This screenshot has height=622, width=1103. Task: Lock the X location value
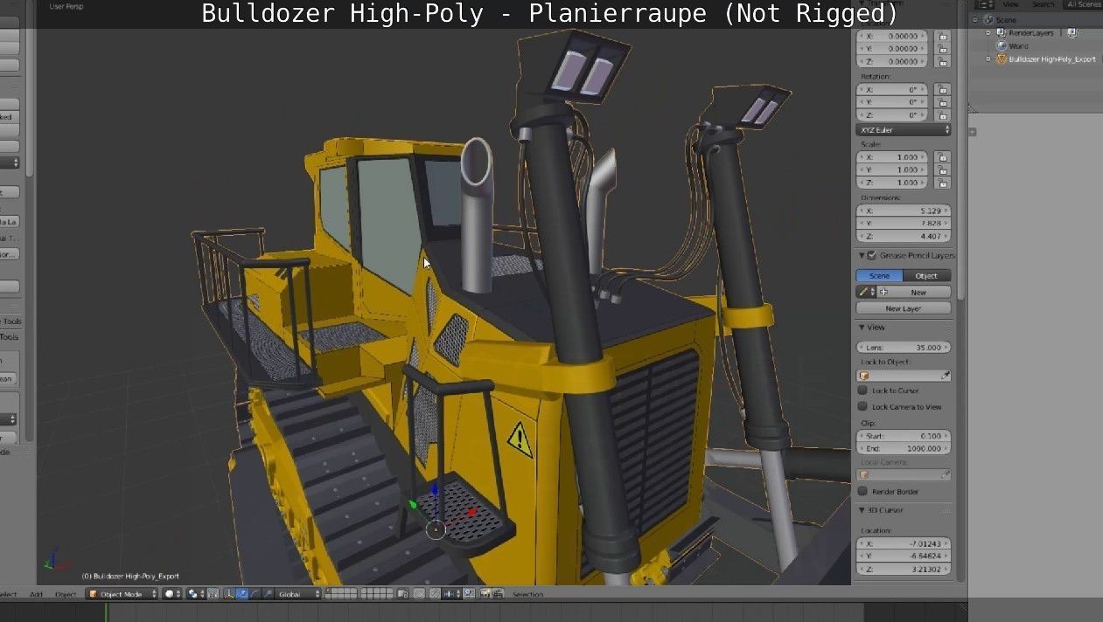pos(942,37)
